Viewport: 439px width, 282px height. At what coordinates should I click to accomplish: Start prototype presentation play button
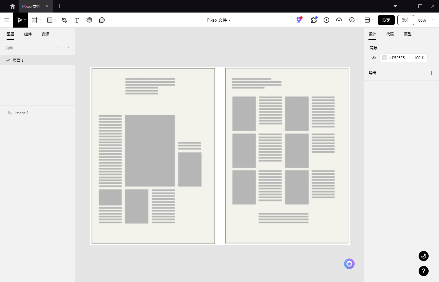326,20
